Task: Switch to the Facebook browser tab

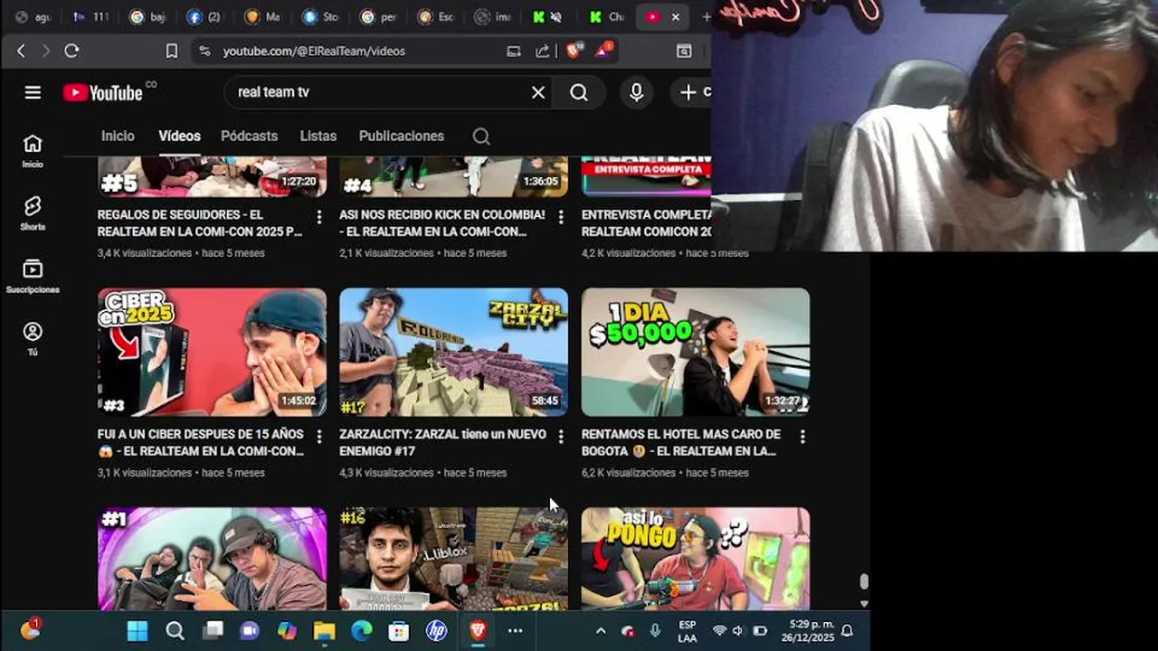Action: coord(204,16)
